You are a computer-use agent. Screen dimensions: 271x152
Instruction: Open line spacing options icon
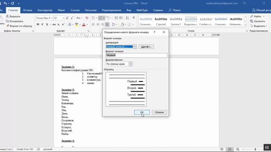point(113,24)
